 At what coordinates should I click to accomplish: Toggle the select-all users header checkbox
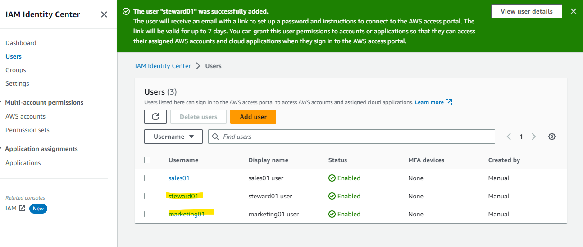tap(147, 160)
